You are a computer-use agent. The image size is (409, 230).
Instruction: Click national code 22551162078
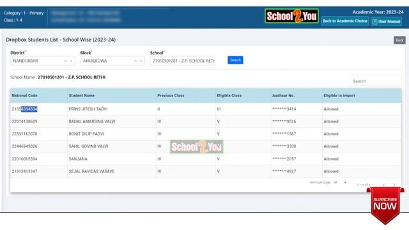[24, 134]
